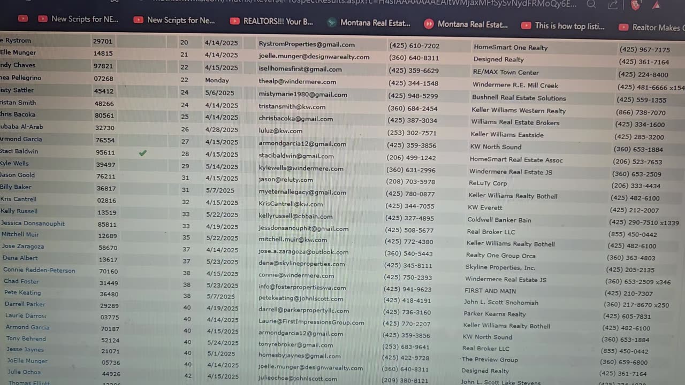Open agent Chad Foster's name link
This screenshot has height=385, width=685.
point(21,281)
